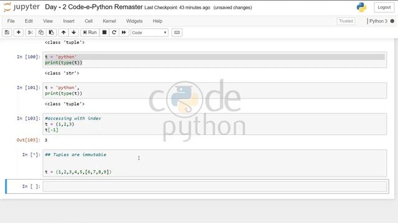
Task: Rename notebook title Day - 2 Code-e-Python Remaster
Action: point(94,7)
